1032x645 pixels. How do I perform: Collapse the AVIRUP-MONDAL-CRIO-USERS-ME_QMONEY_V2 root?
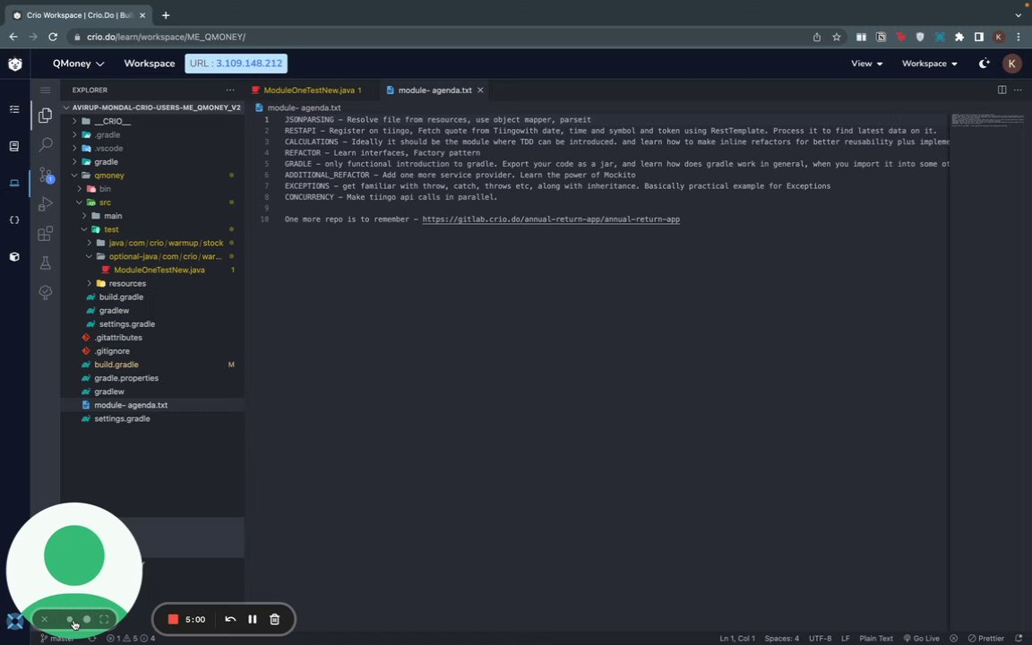(152, 107)
